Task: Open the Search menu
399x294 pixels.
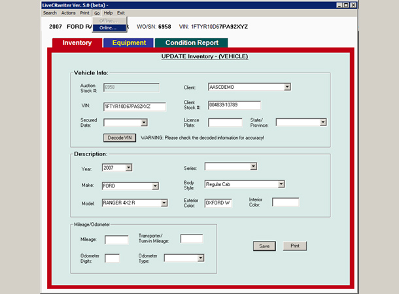Action: coord(50,13)
